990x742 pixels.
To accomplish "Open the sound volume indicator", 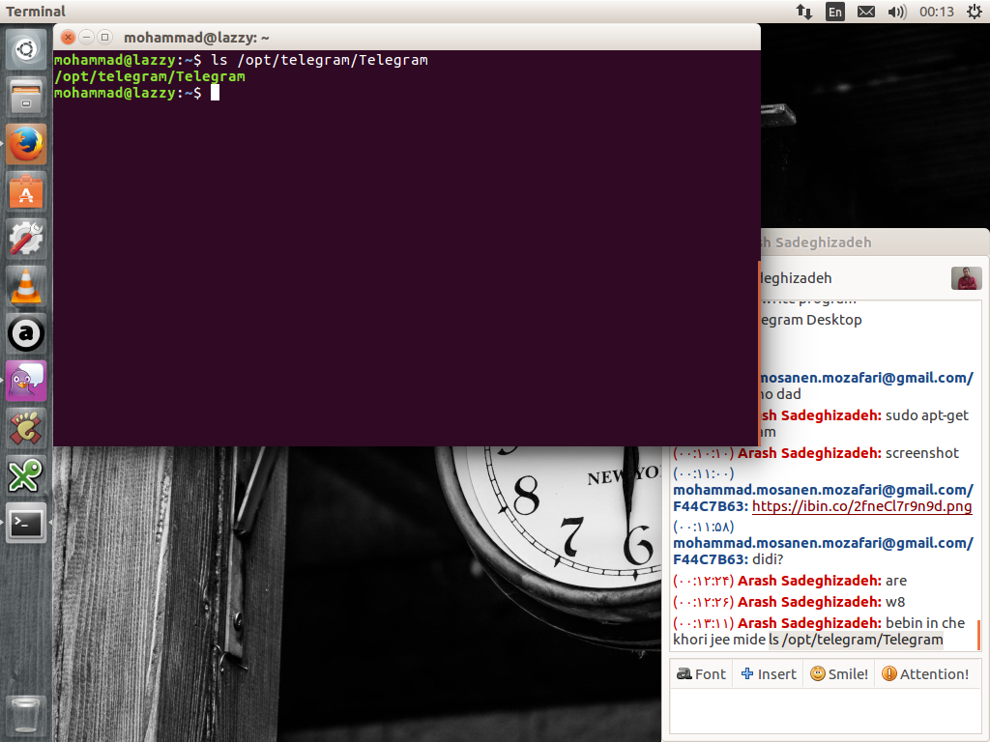I will click(x=896, y=12).
